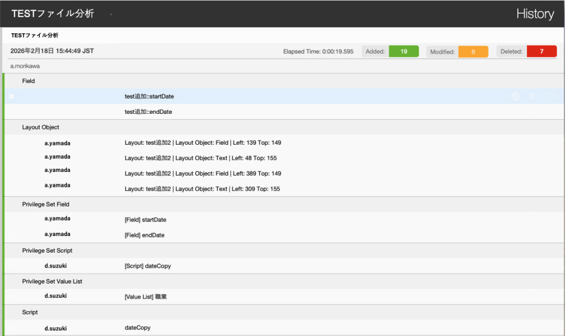Click the arrow icon on startDate row
The width and height of the screenshot is (566, 336).
tap(515, 96)
